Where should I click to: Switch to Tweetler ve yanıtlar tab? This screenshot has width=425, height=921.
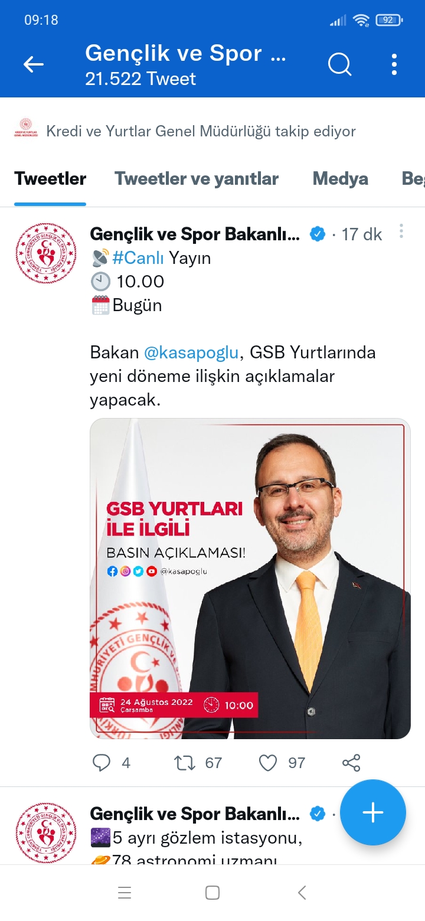tap(197, 179)
